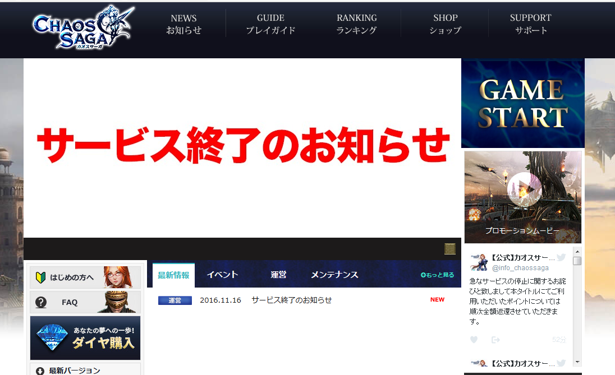The width and height of the screenshot is (615, 375).
Task: Click the beginner guide はじめの方へ banner
Action: [85, 277]
